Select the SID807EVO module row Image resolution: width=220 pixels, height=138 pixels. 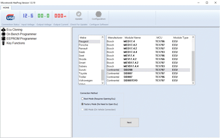point(148,81)
